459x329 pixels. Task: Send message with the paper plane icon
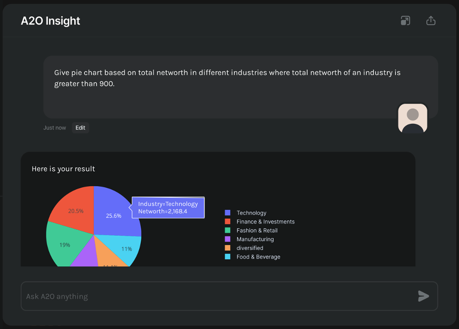pos(423,296)
